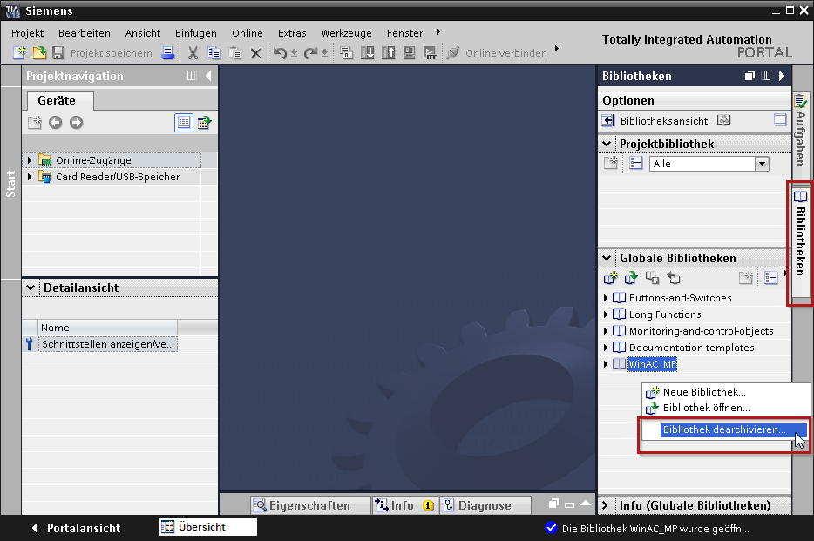
Task: Click Open global library icon
Action: (631, 278)
